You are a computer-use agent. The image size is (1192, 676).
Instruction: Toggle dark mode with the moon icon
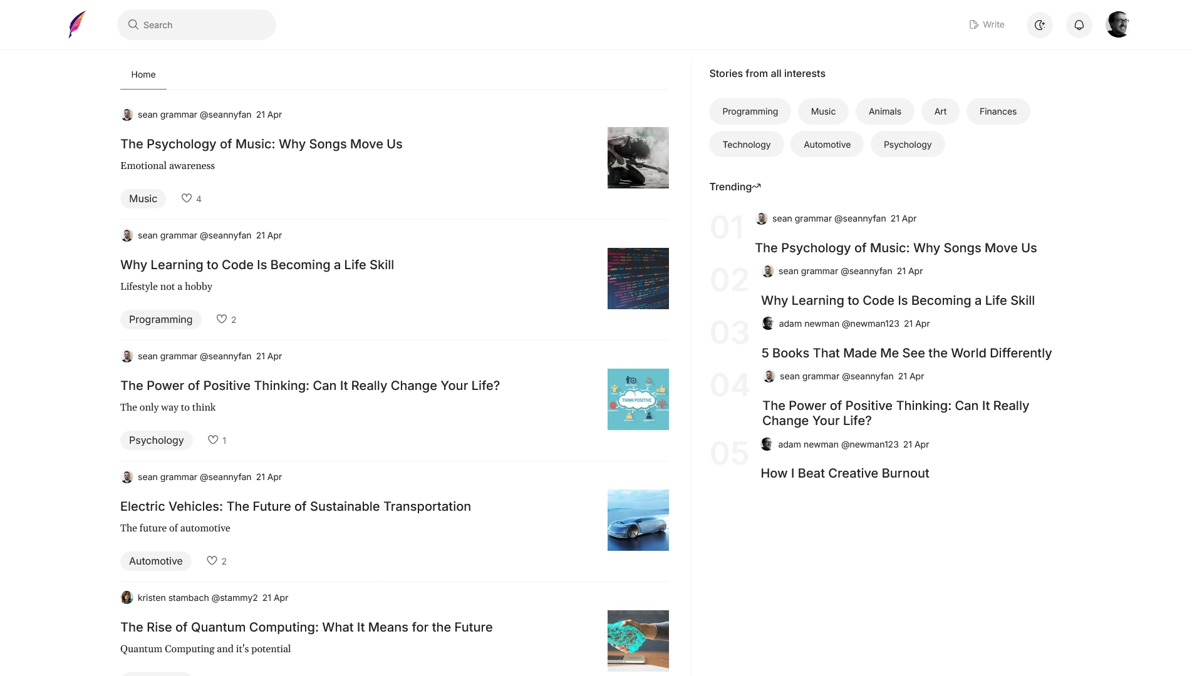(x=1039, y=25)
